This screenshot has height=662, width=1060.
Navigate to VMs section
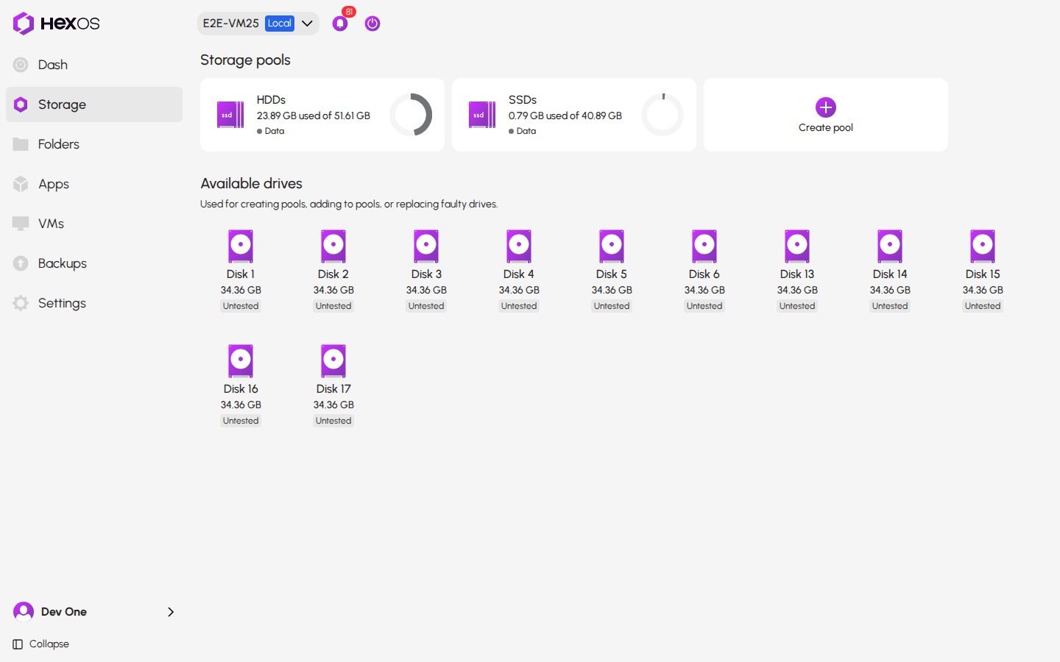(x=94, y=224)
